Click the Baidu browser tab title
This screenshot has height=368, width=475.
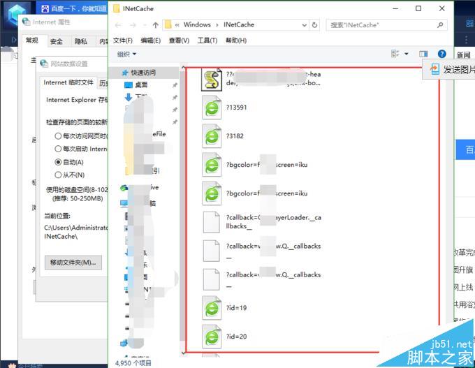tap(78, 9)
